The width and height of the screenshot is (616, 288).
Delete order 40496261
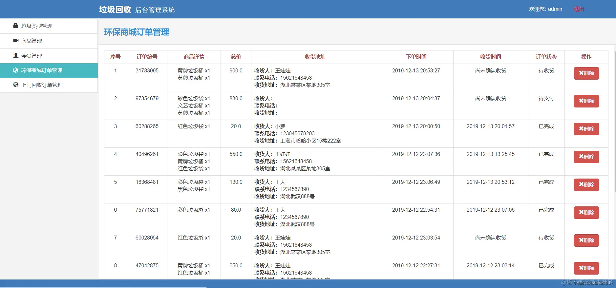[x=586, y=157]
